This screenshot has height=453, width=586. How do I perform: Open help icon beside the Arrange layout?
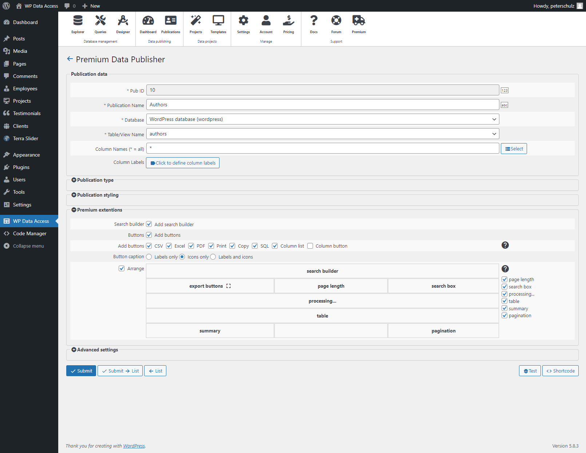tap(505, 269)
